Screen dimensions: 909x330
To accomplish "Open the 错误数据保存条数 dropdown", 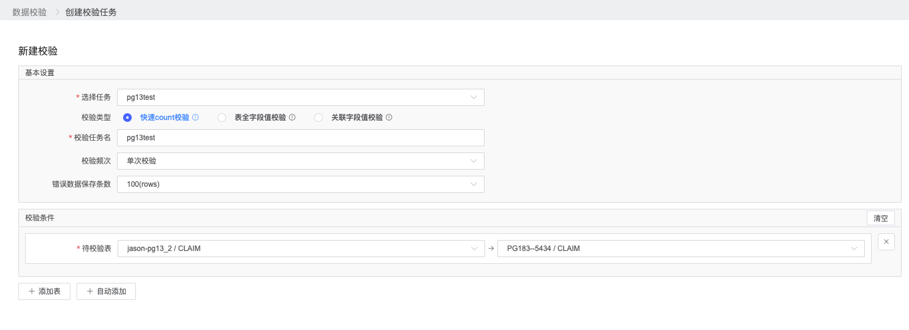I will [x=300, y=184].
